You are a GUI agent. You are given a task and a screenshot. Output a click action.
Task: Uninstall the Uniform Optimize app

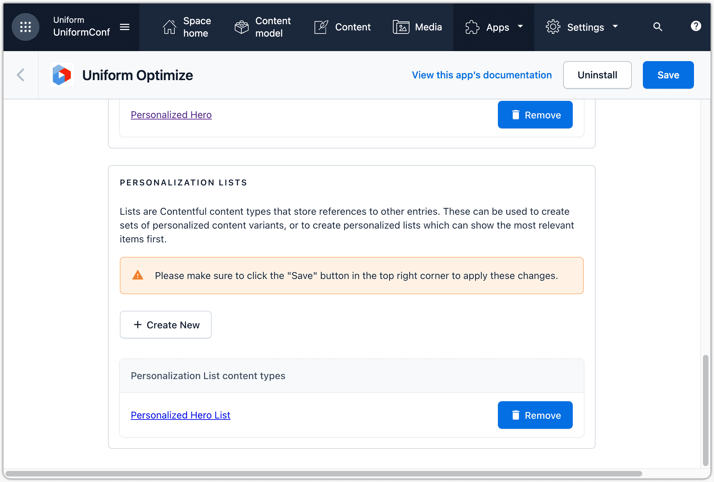tap(597, 75)
